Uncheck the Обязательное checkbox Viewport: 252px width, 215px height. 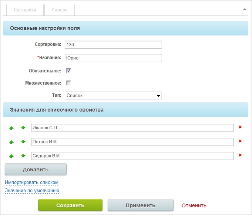68,71
